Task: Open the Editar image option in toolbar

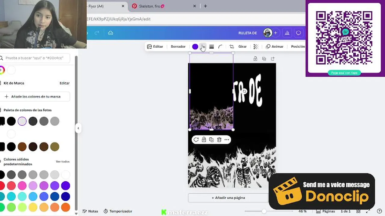Action: click(155, 46)
